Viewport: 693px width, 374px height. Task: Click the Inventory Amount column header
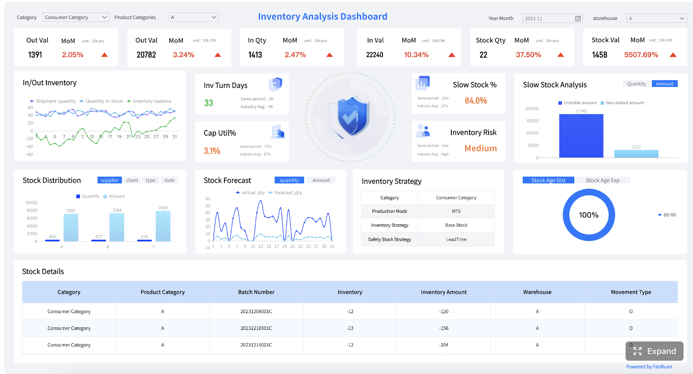444,292
